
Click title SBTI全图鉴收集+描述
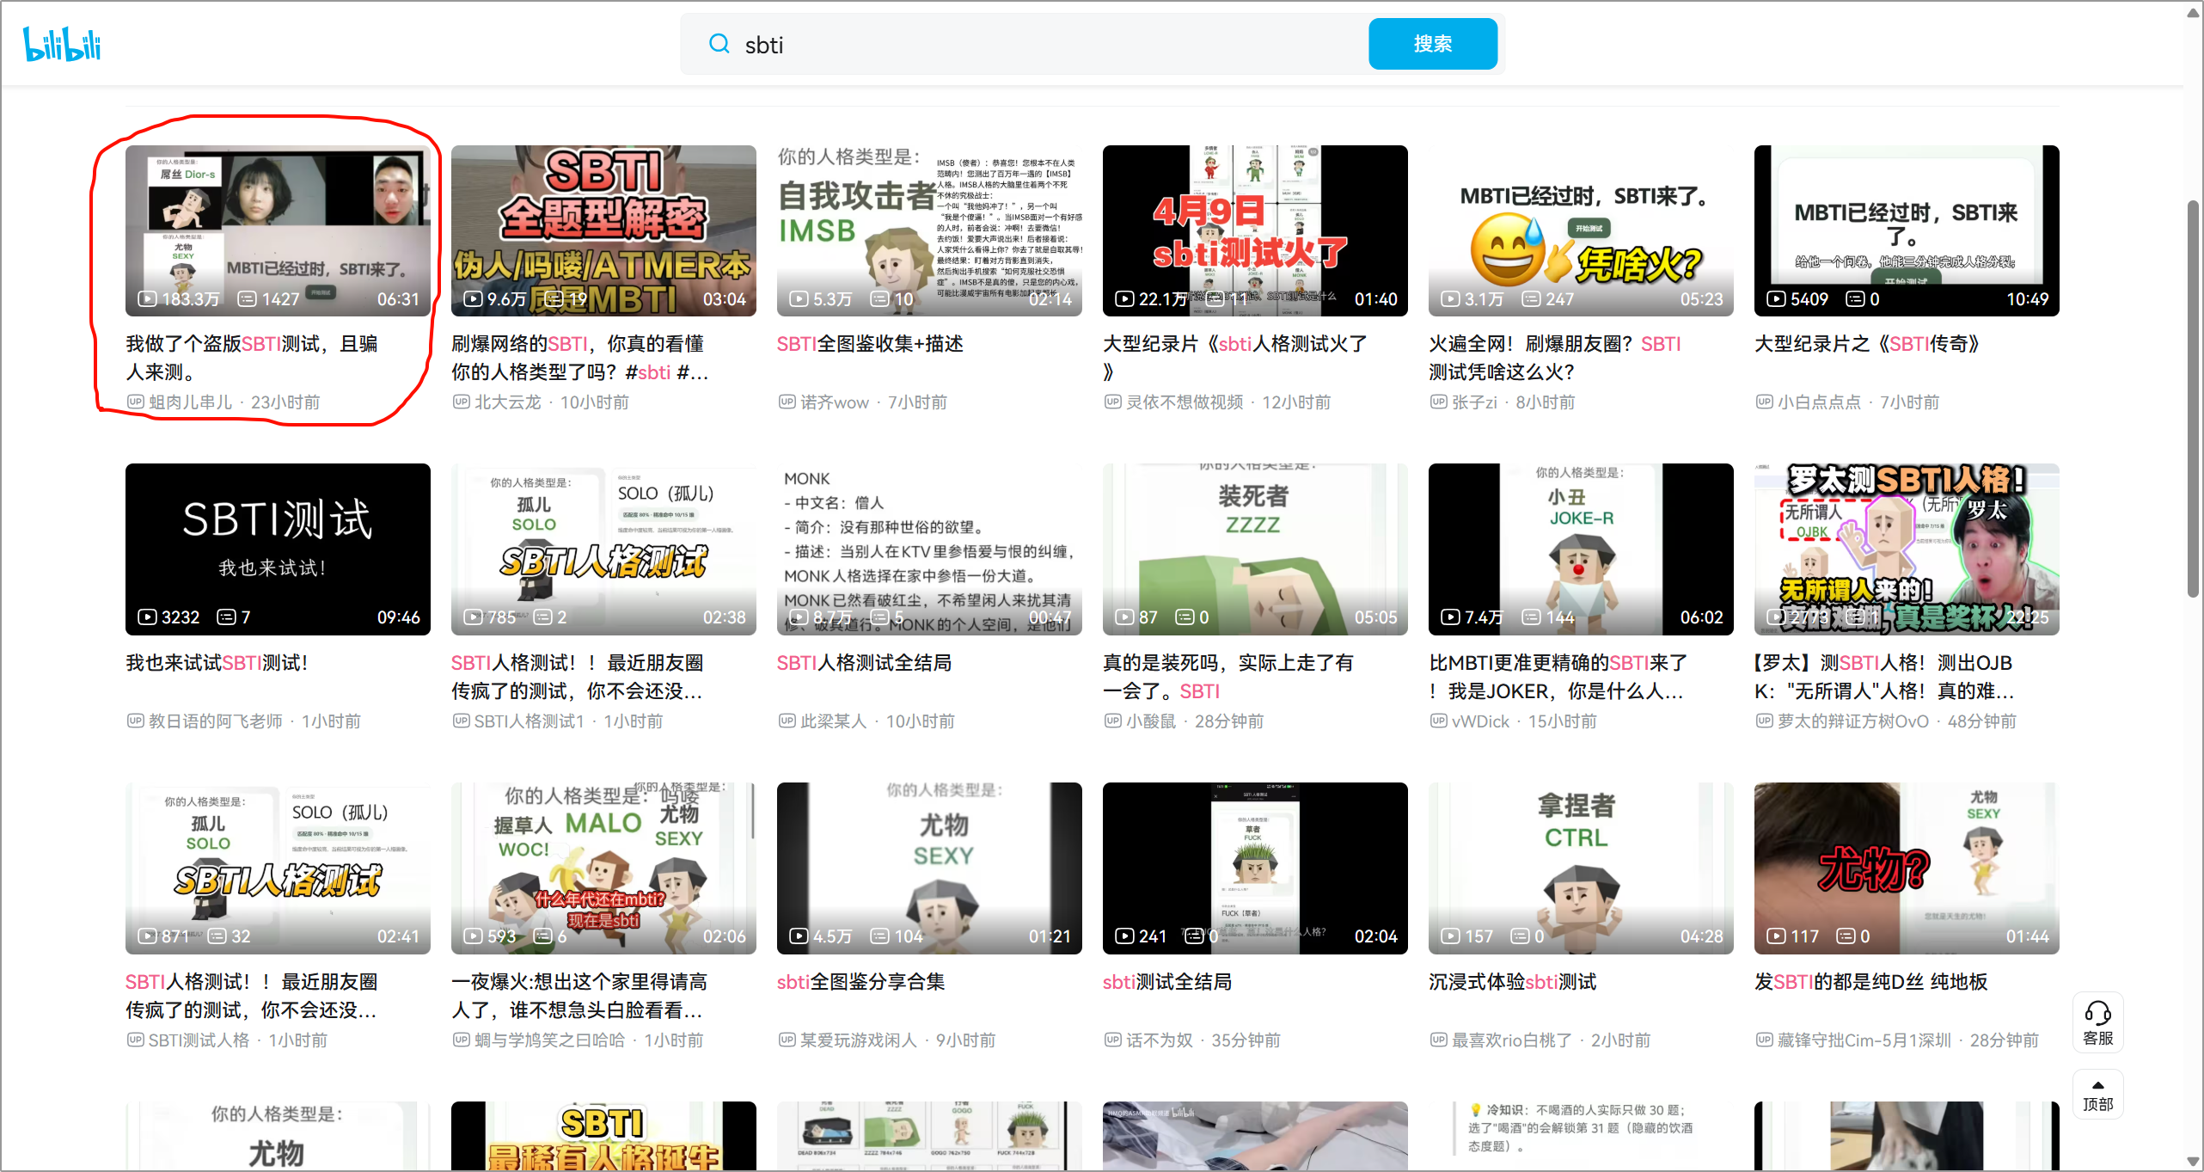[870, 344]
